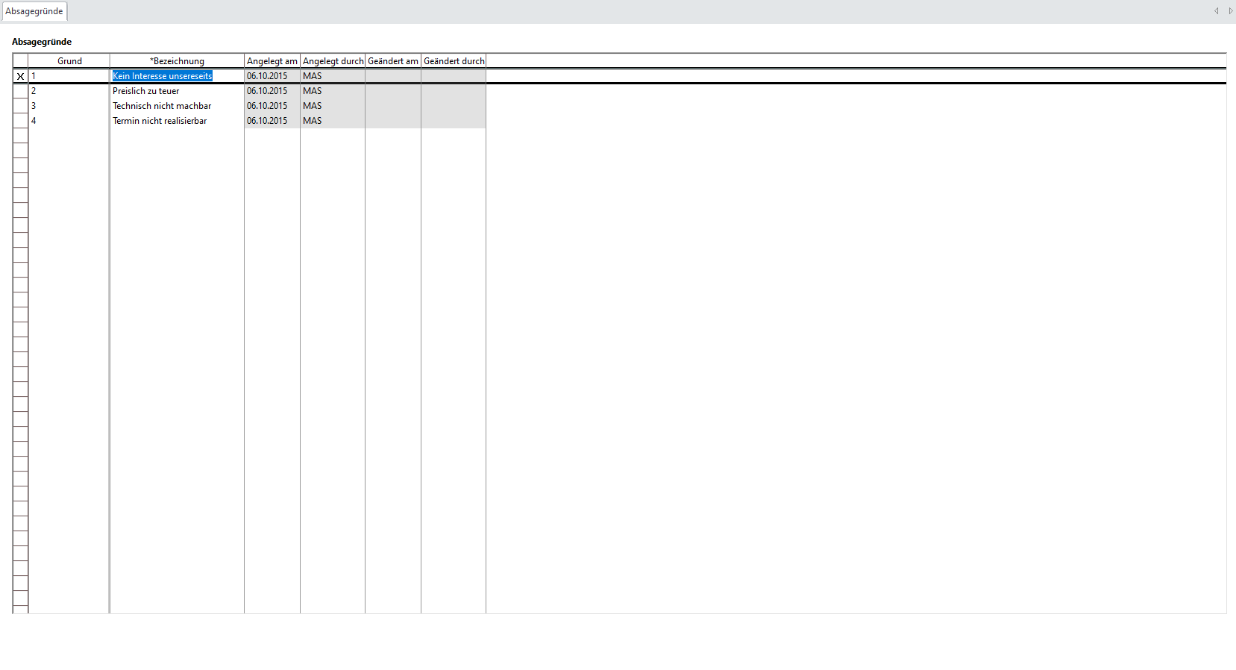Edit the 'Kein Interesse unsereseits' cell
This screenshot has width=1236, height=670.
163,76
